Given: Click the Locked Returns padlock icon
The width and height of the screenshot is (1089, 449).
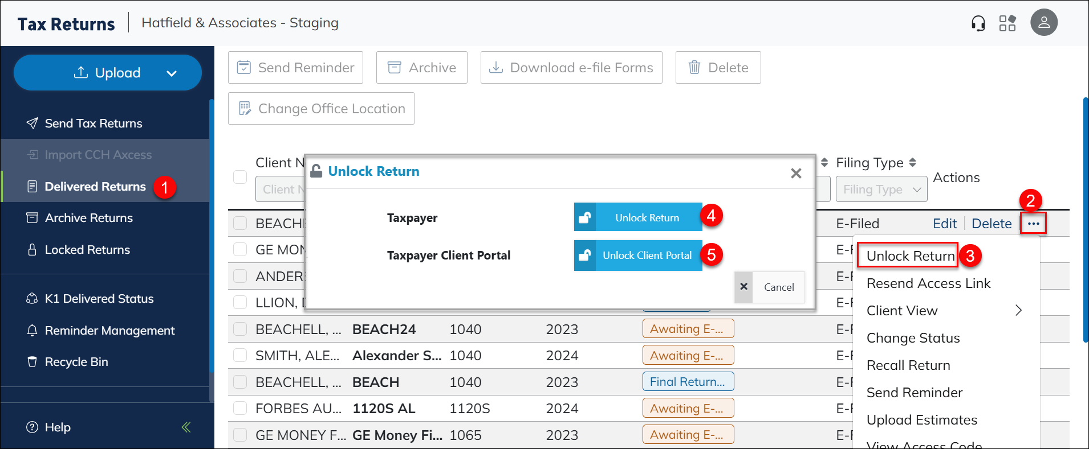Looking at the screenshot, I should point(32,250).
